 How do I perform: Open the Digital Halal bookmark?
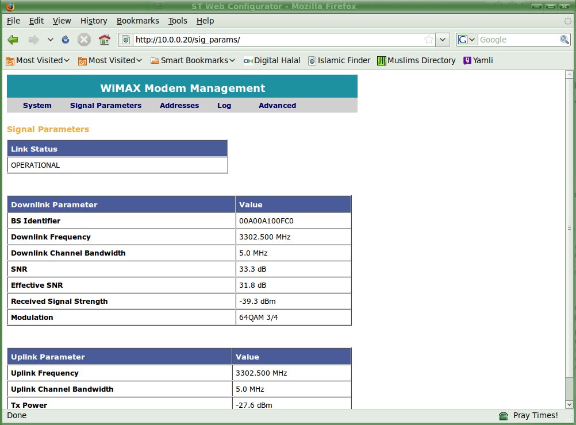(x=277, y=60)
